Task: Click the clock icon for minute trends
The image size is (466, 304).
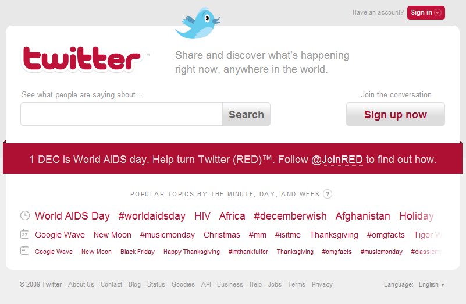Action: click(25, 215)
